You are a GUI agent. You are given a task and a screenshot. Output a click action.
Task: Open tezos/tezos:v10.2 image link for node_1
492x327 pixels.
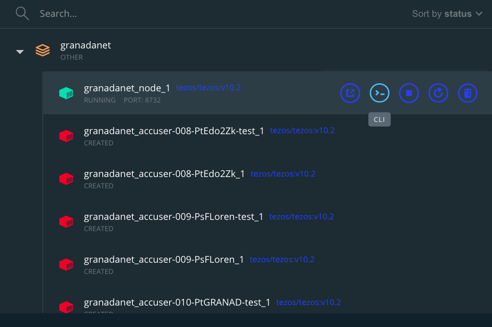(x=208, y=88)
